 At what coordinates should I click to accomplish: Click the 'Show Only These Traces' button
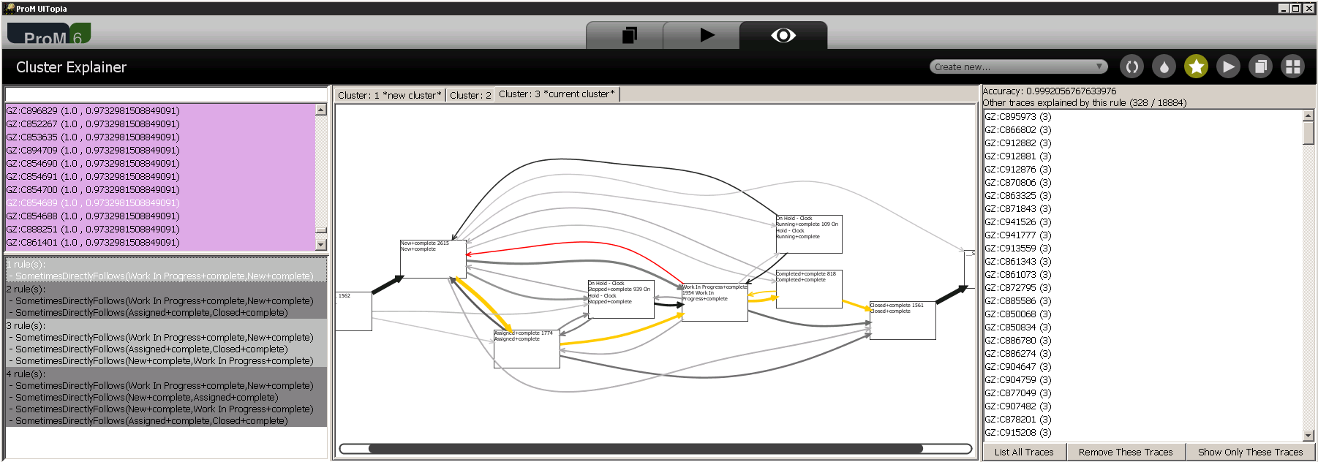(x=1250, y=452)
